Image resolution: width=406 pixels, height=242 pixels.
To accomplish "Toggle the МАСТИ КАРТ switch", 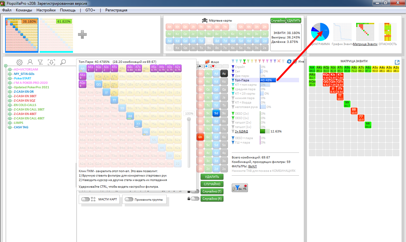I will click(x=86, y=199).
